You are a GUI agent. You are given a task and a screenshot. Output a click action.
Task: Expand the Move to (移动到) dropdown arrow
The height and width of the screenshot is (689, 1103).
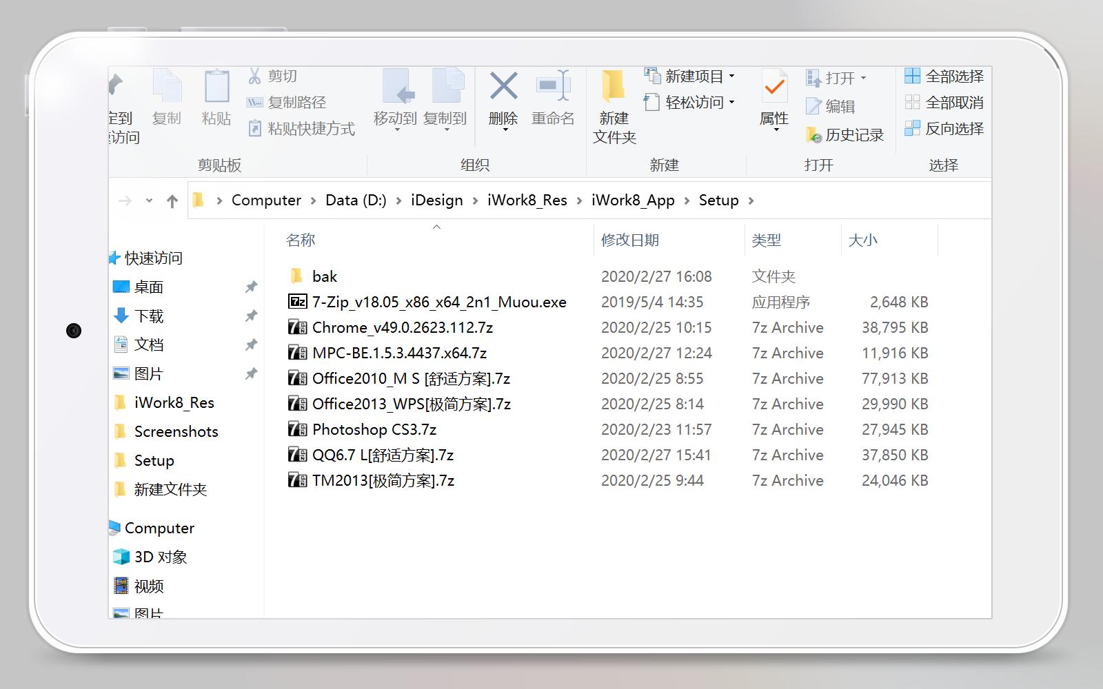point(396,130)
